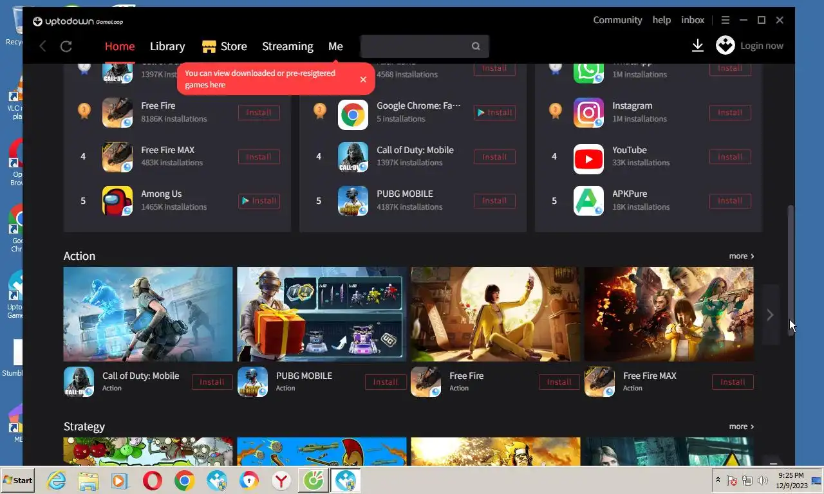The image size is (824, 494).
Task: Click the Windows Start button
Action: pos(18,480)
